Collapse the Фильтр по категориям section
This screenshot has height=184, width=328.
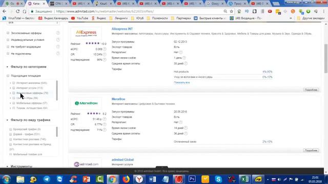pos(7,67)
